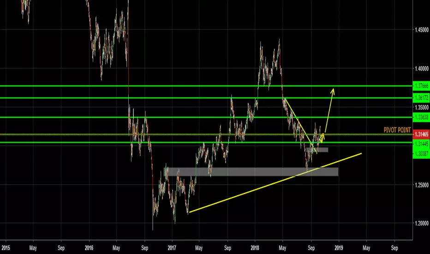This screenshot has width=430, height=254.
Task: Select the small gray rectangle near 1.30387
Action: click(317, 150)
